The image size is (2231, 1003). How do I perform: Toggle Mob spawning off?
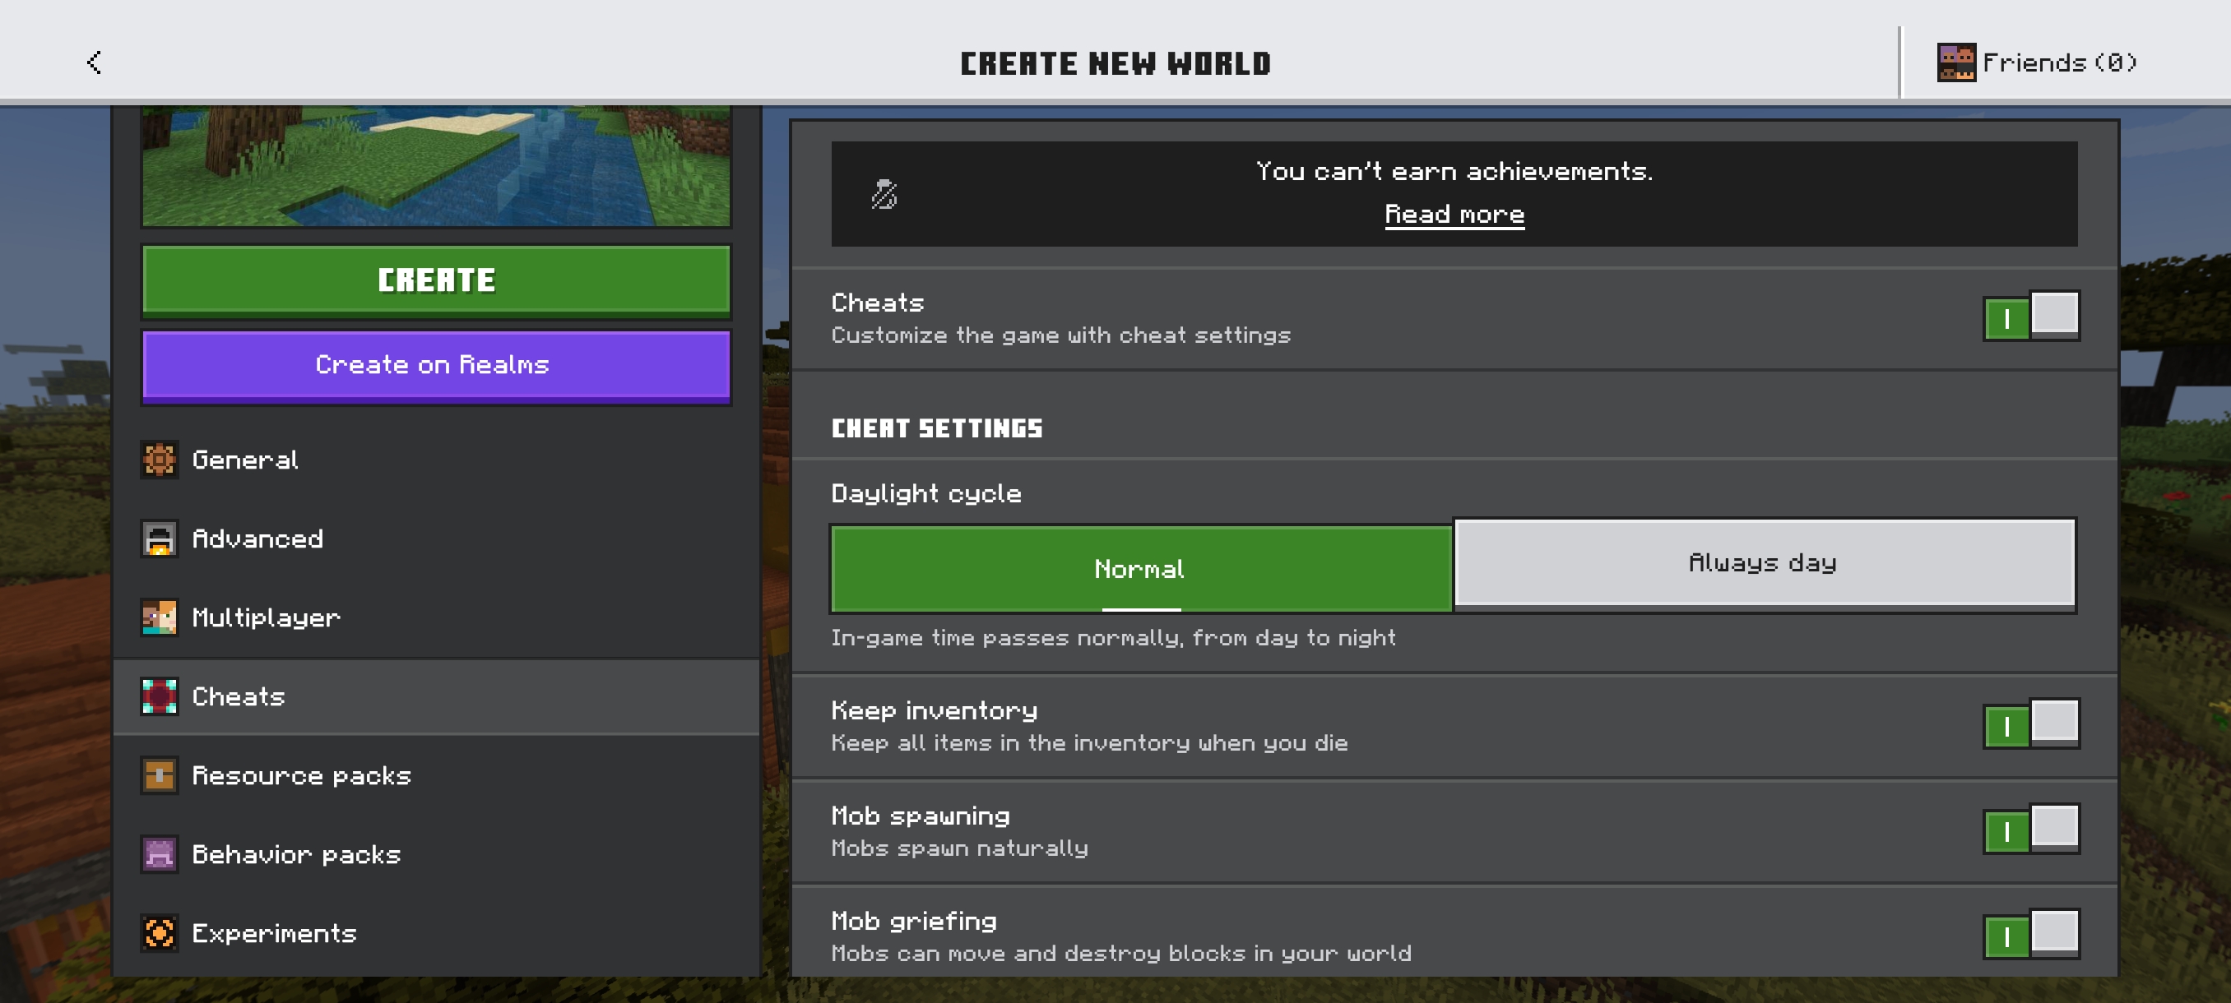coord(2030,830)
